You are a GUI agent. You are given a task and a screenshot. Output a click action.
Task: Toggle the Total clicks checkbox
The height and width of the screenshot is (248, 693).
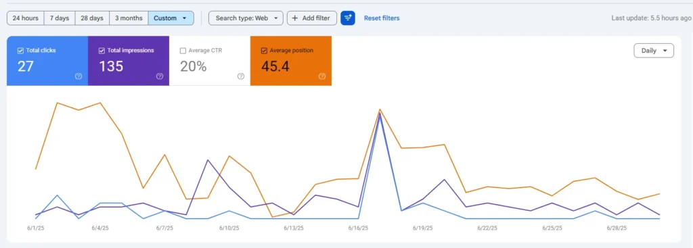tap(20, 51)
